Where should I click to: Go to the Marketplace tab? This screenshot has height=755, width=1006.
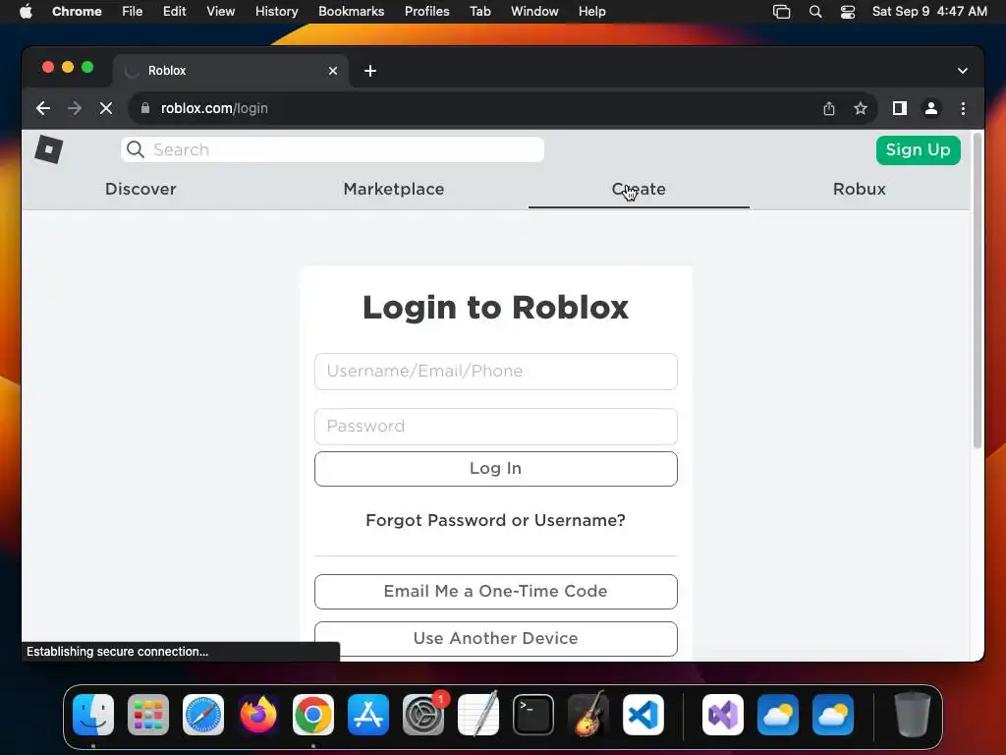click(x=393, y=189)
